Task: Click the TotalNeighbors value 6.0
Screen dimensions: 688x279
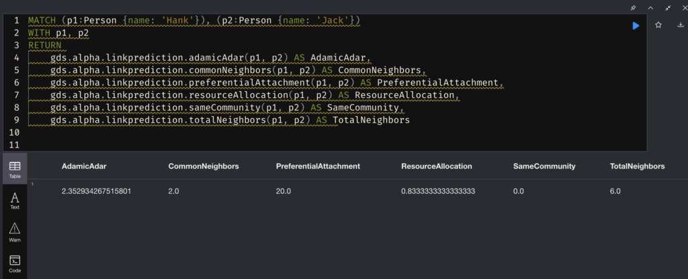Action: point(615,191)
